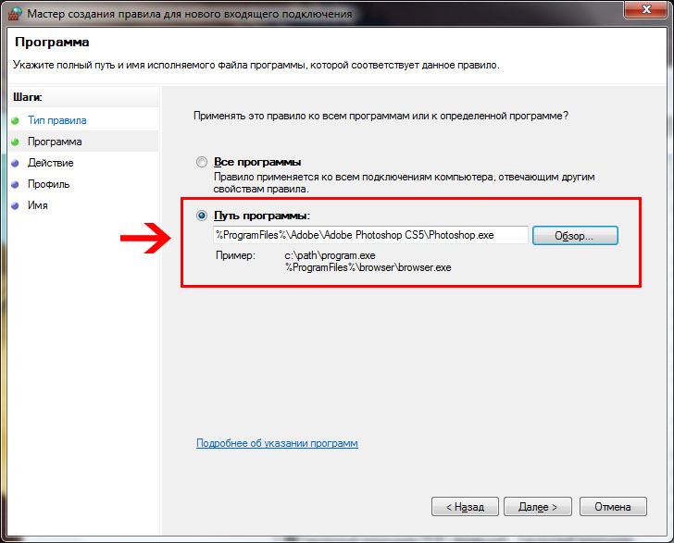Click the 'Отмена' button
674x543 pixels.
tap(613, 507)
